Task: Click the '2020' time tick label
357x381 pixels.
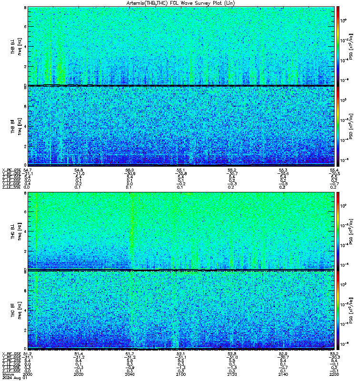Action: (x=79, y=374)
